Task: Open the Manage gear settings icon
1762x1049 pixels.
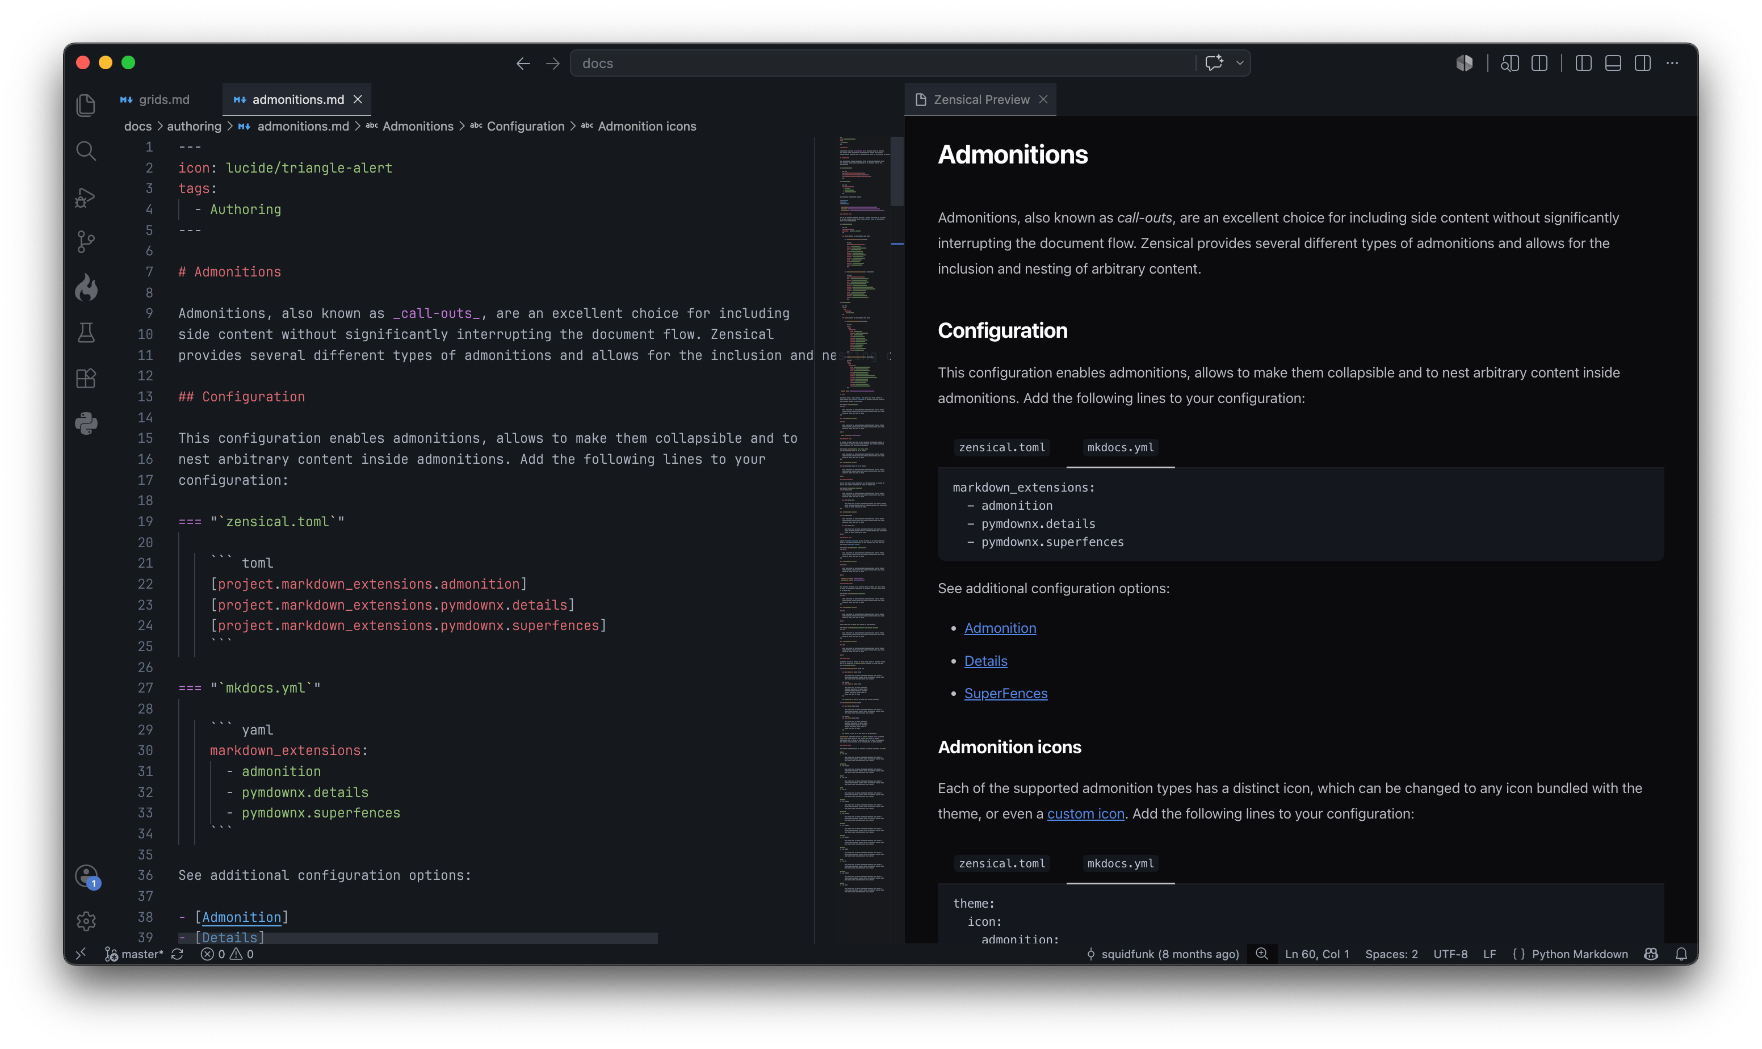Action: coord(86,921)
